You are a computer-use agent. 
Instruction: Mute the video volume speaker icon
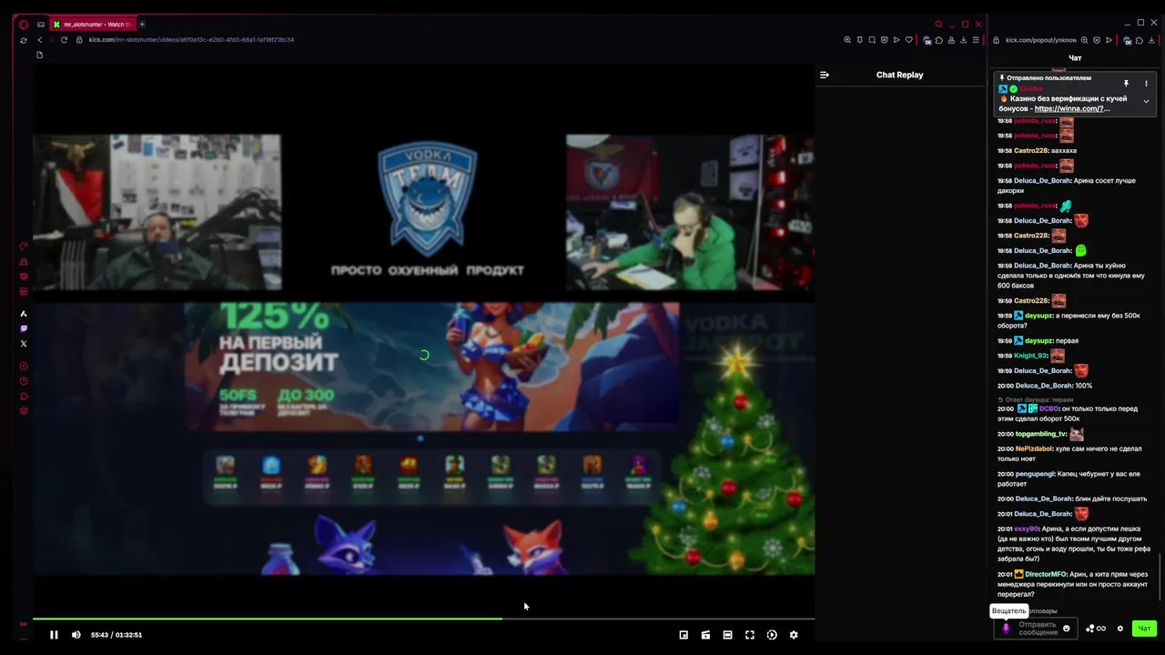coord(76,635)
